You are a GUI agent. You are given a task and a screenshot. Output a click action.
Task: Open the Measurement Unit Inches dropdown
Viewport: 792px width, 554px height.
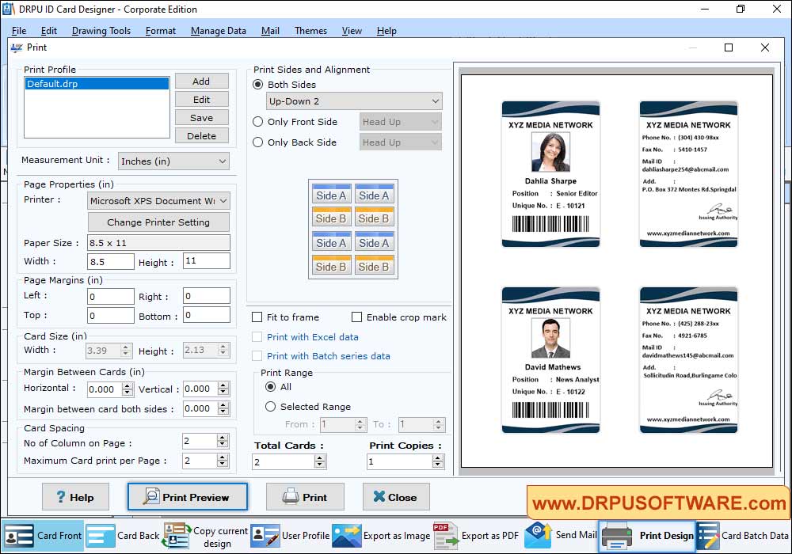tap(173, 161)
